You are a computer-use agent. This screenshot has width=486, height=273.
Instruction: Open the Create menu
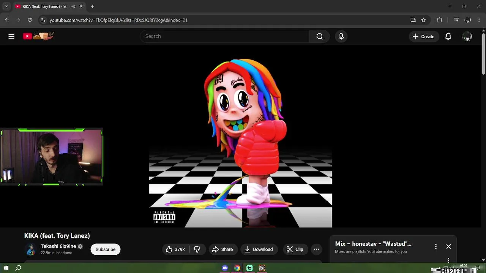[x=423, y=36]
